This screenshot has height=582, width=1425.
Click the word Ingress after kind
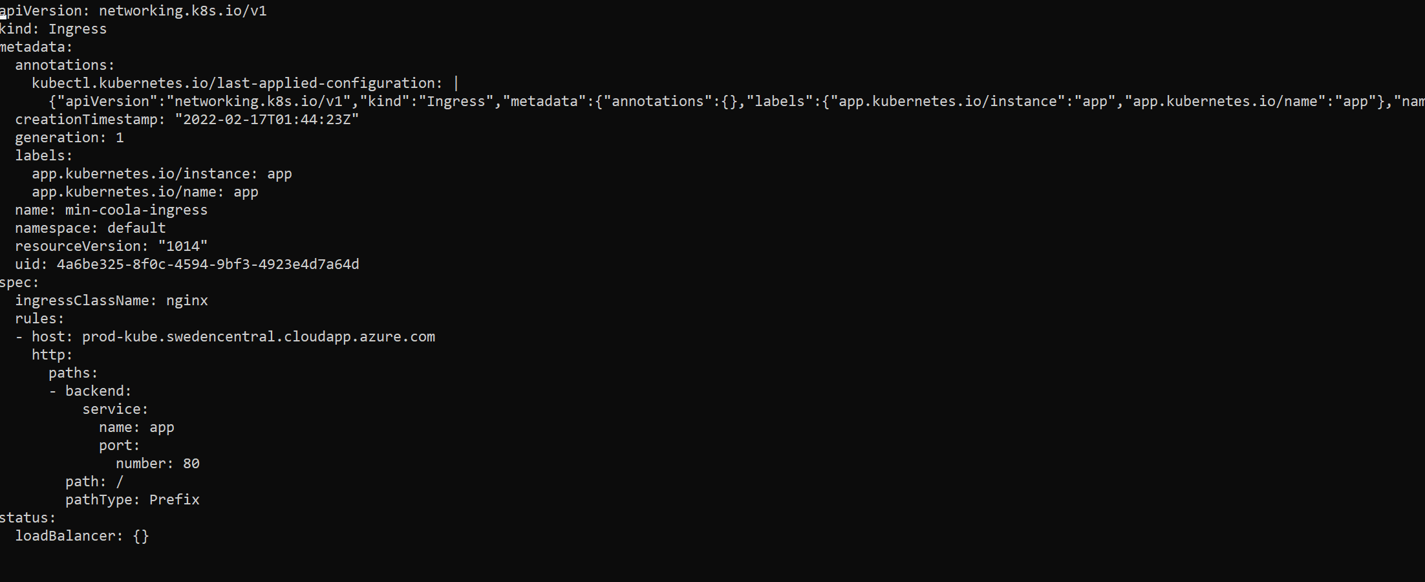pos(78,29)
